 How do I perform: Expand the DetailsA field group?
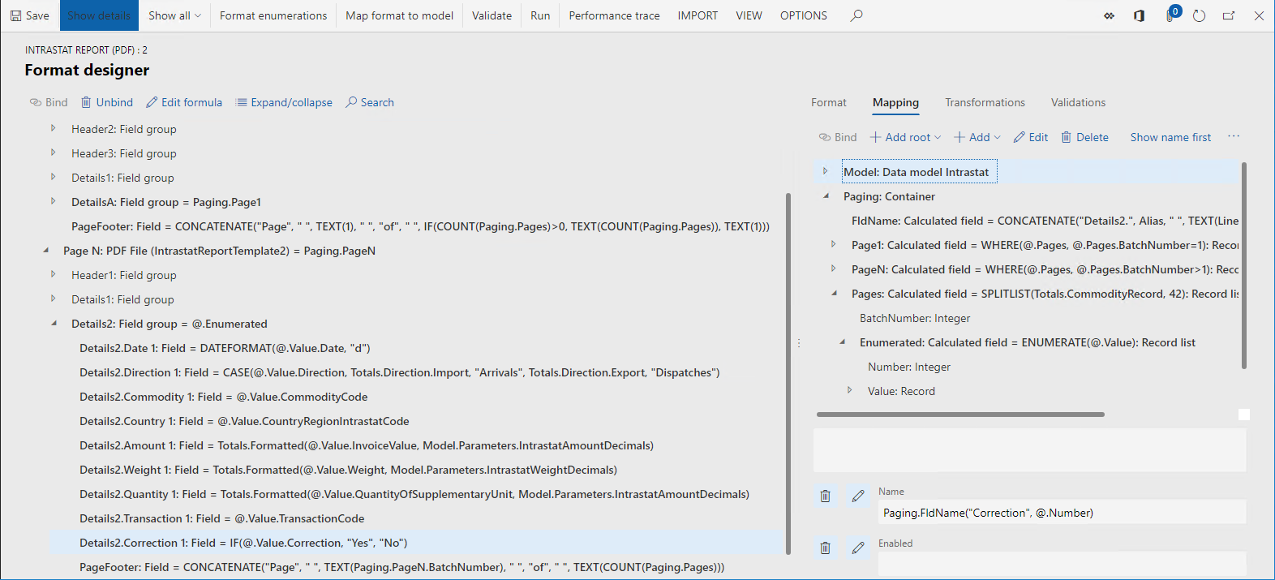(54, 201)
